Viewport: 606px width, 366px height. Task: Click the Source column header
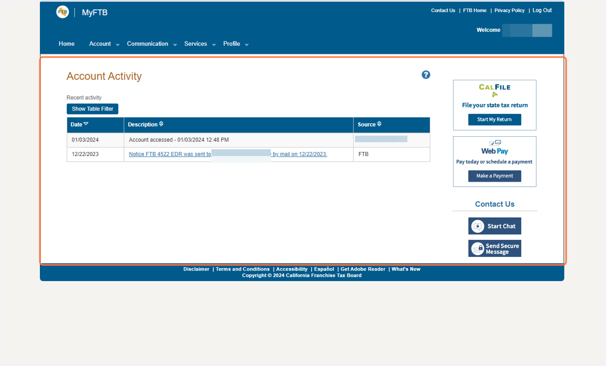(391, 125)
